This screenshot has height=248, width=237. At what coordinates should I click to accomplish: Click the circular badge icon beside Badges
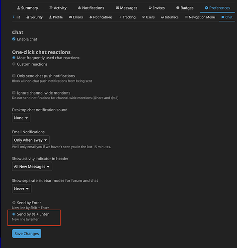click(178, 8)
